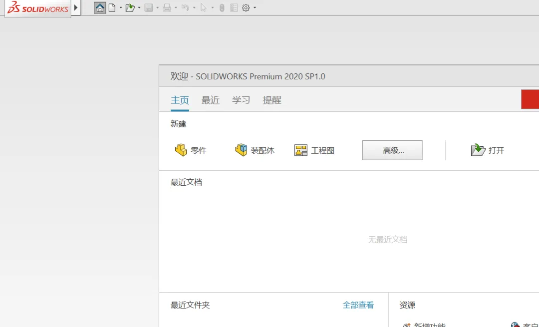Click the yellow 零件 part icon

(x=181, y=150)
